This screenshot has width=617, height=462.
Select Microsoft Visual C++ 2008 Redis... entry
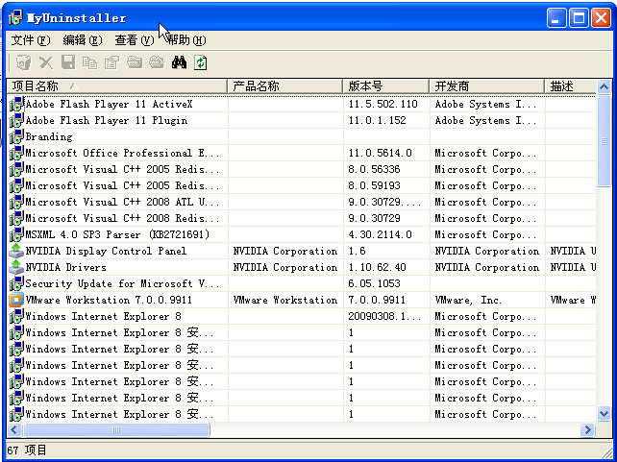pos(122,218)
